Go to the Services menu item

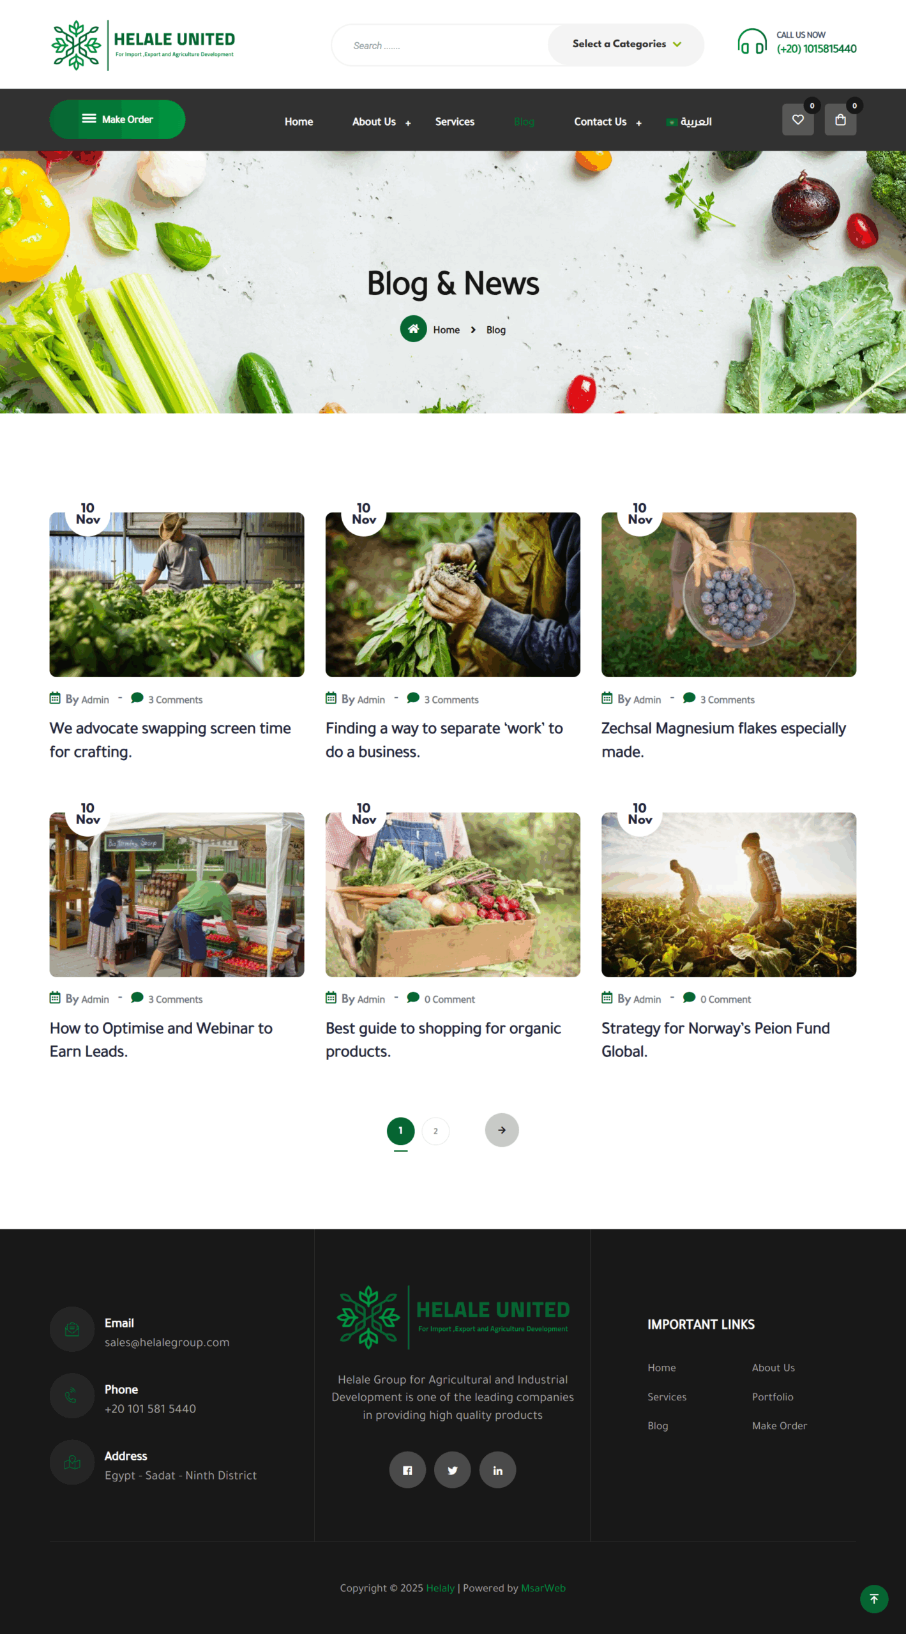pos(455,122)
